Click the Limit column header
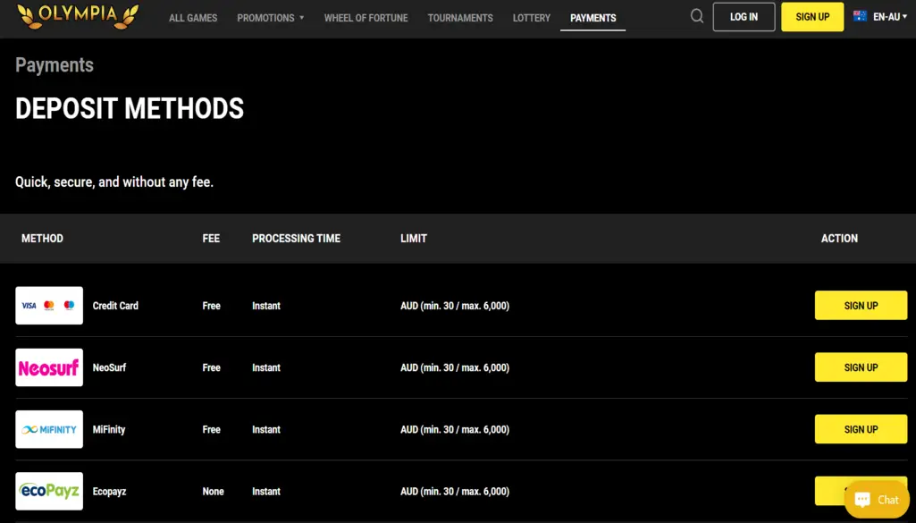This screenshot has width=916, height=523. 414,239
